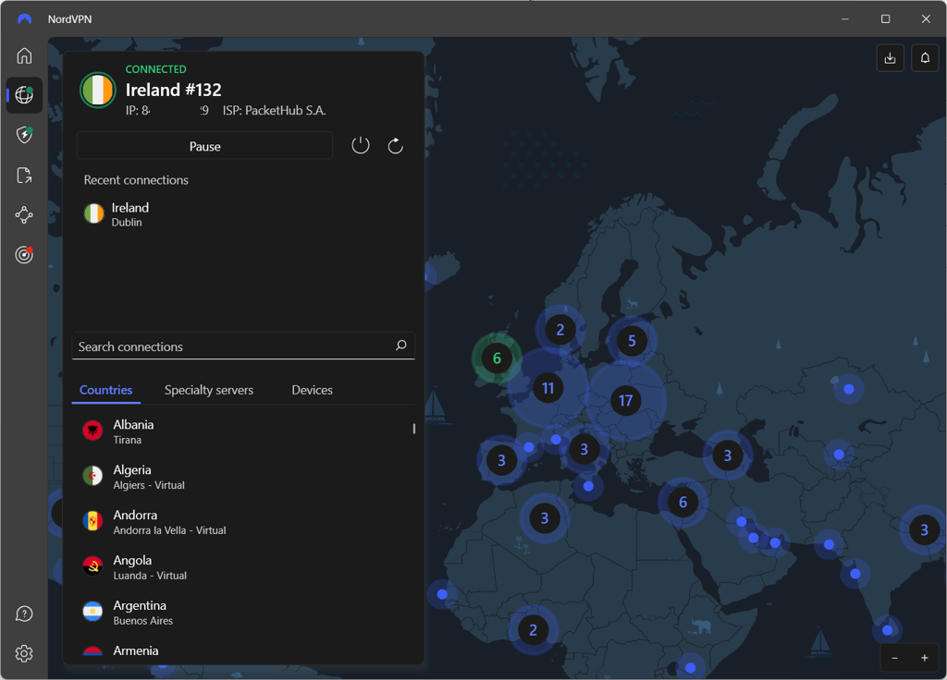Screen dimensions: 947x680
Task: Minimize the NordVPN window
Action: (x=845, y=19)
